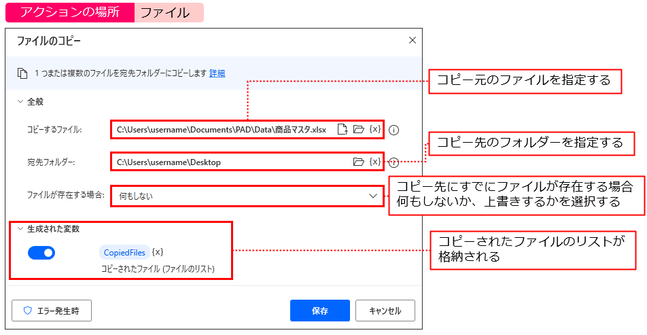Click the {x} icon next to CopiedFiles
647x335 pixels.
click(158, 252)
